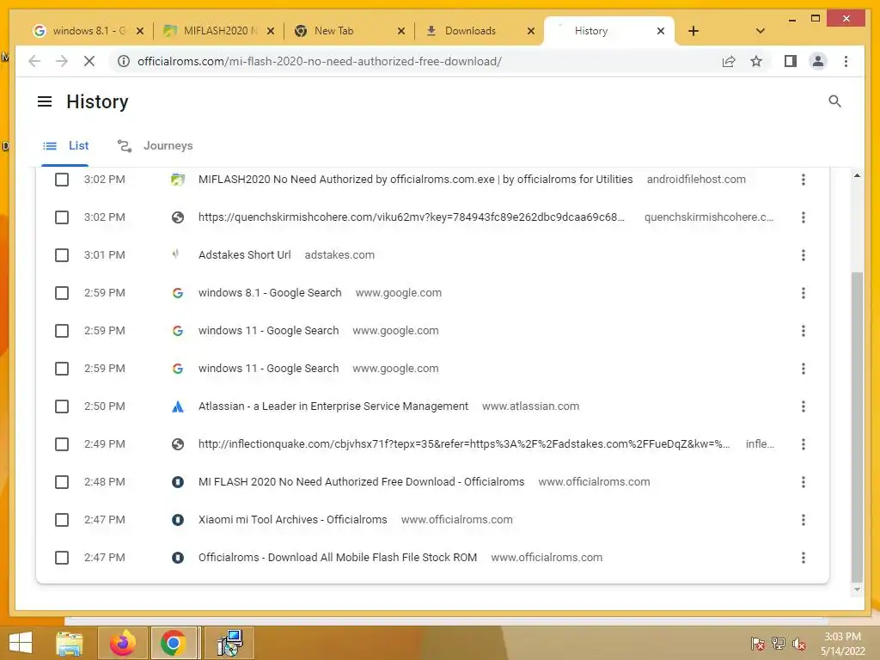Check the inflectionquake.com entry
Screen dimensions: 880x660
coord(62,444)
